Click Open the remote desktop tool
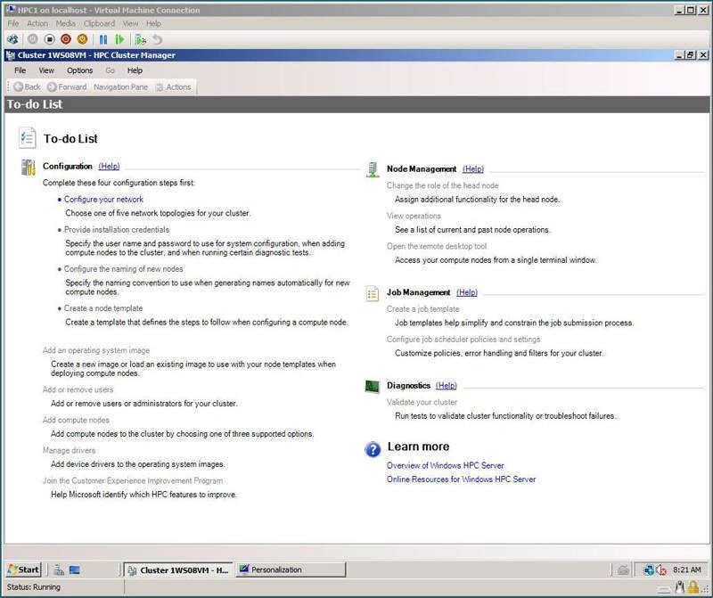This screenshot has width=713, height=598. click(x=437, y=247)
